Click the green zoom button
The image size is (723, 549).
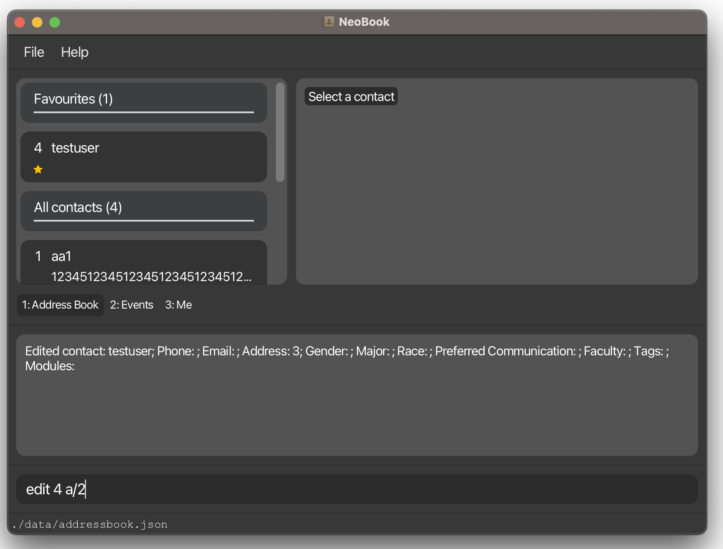(x=55, y=22)
